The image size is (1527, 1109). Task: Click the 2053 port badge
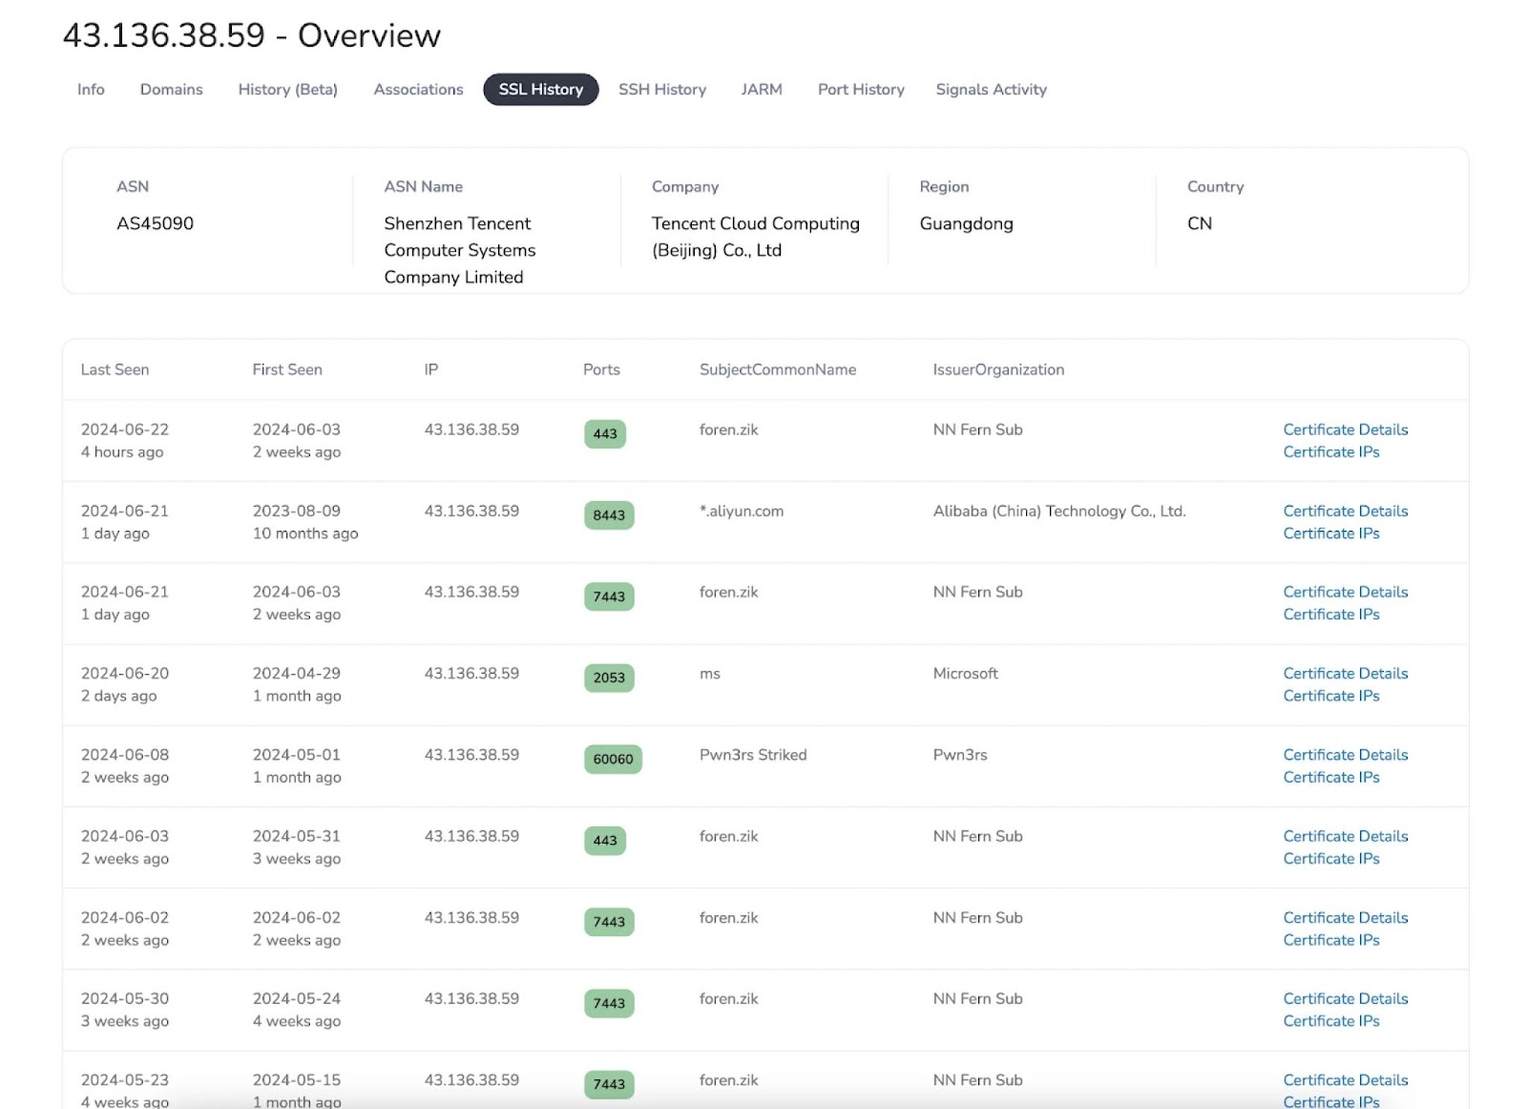609,678
